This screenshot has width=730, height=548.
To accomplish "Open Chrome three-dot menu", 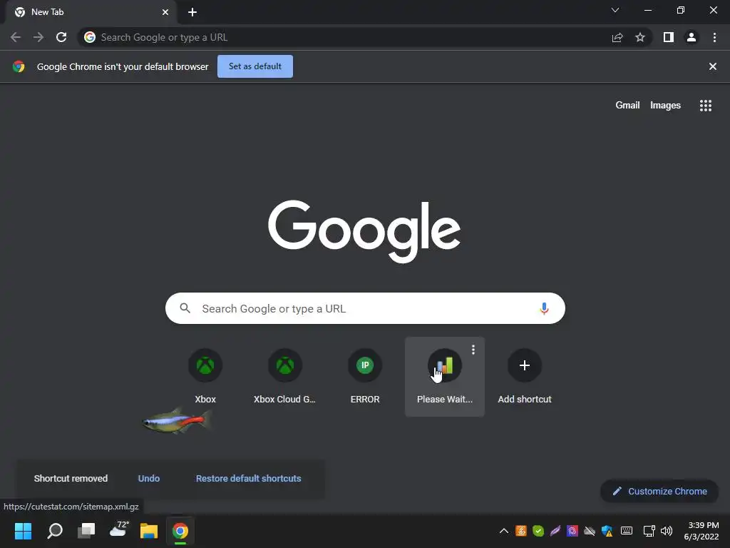I will click(714, 37).
